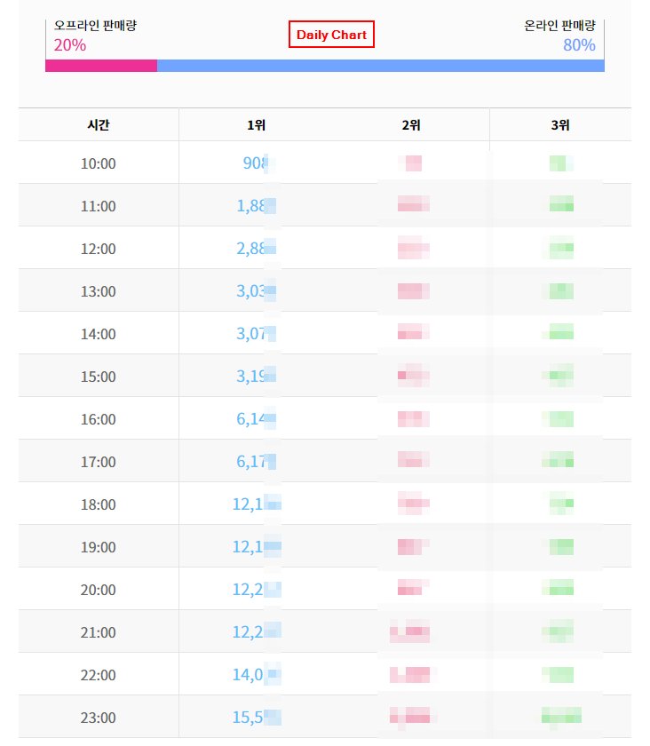Click the pink offline sales bar segment

[101, 66]
